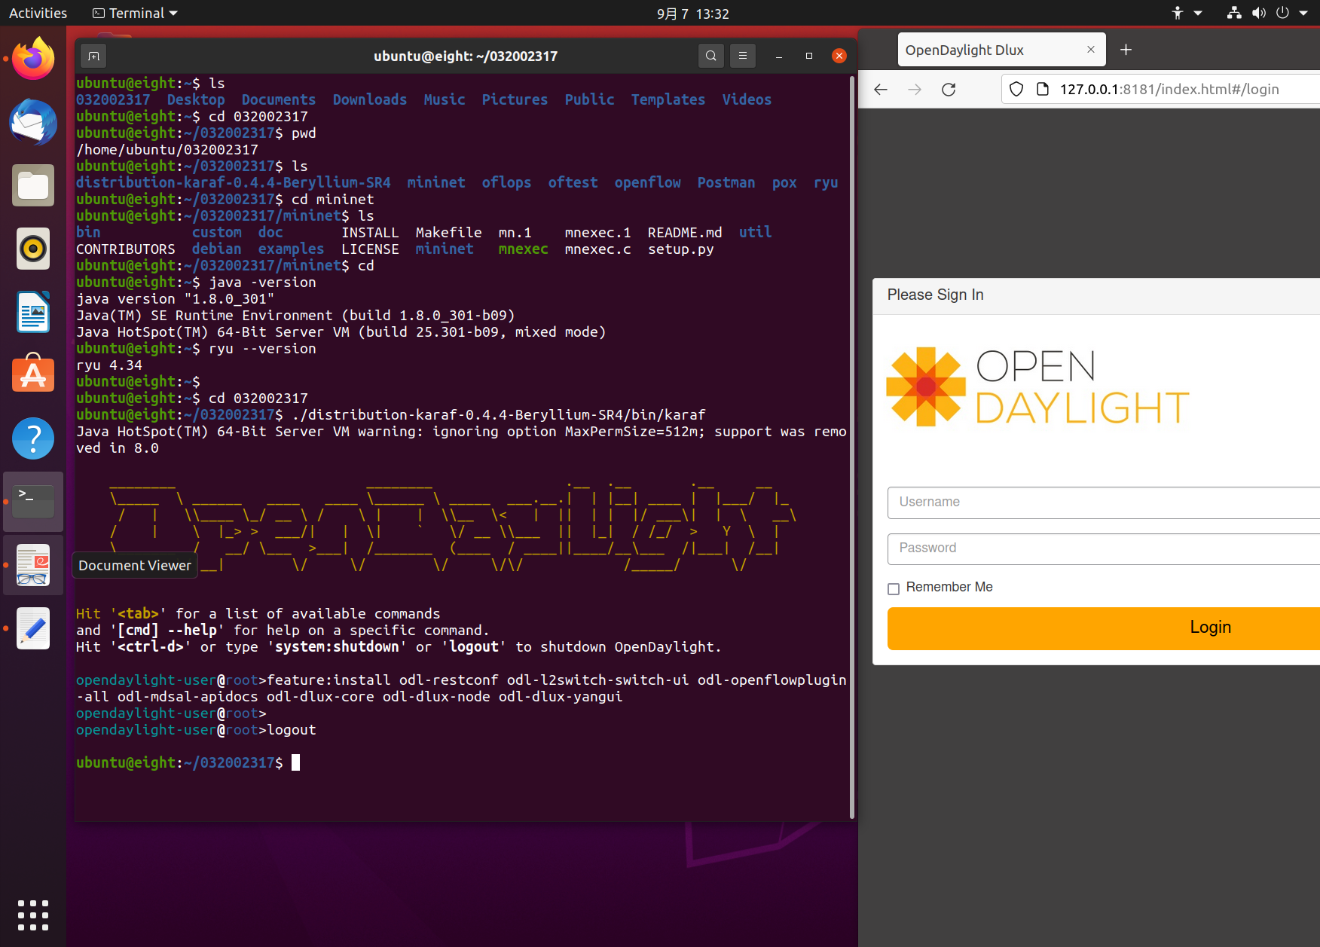Screen dimensions: 1320x947
Task: Click the 'LICENSE' file name
Action: coord(370,249)
